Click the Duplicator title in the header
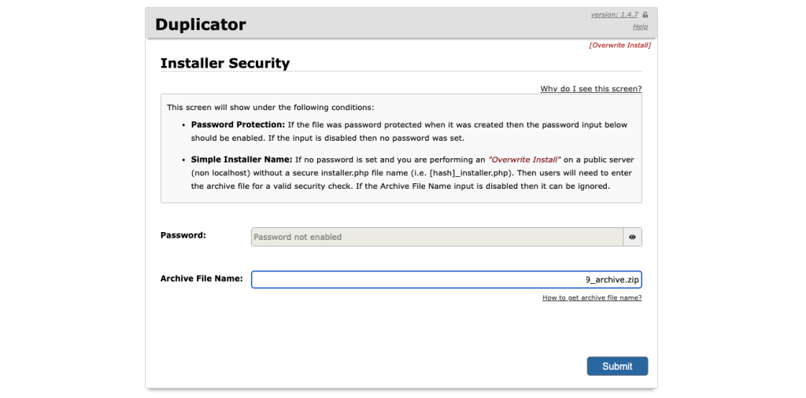Screen dimensions: 806x398 201,24
